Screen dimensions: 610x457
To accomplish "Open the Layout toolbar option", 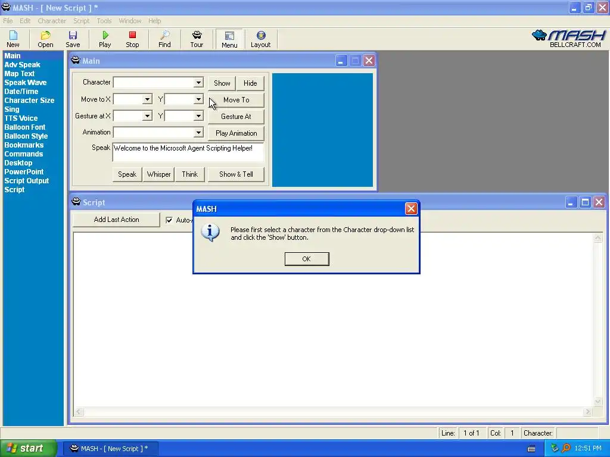I will (x=261, y=39).
